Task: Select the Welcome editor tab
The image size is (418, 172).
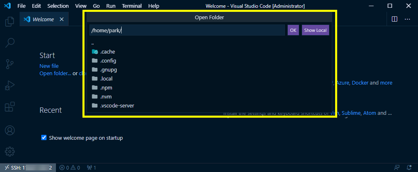Action: point(44,19)
